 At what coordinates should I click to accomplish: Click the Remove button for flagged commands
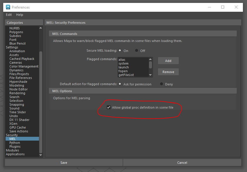(168, 72)
